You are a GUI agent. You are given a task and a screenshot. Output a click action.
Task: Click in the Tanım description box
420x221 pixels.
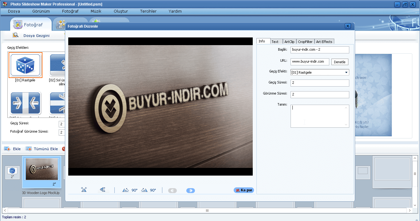point(320,116)
